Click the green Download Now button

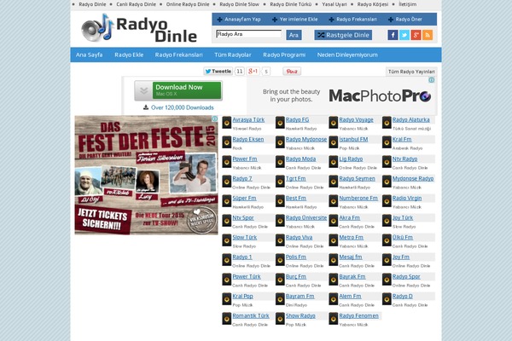187,90
